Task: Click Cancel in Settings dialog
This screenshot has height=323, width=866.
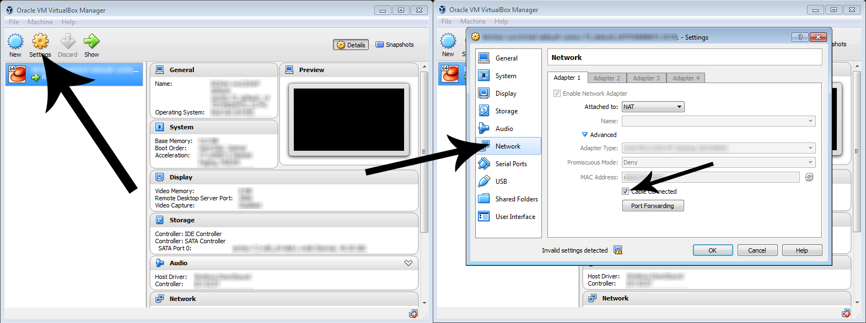Action: [x=757, y=250]
